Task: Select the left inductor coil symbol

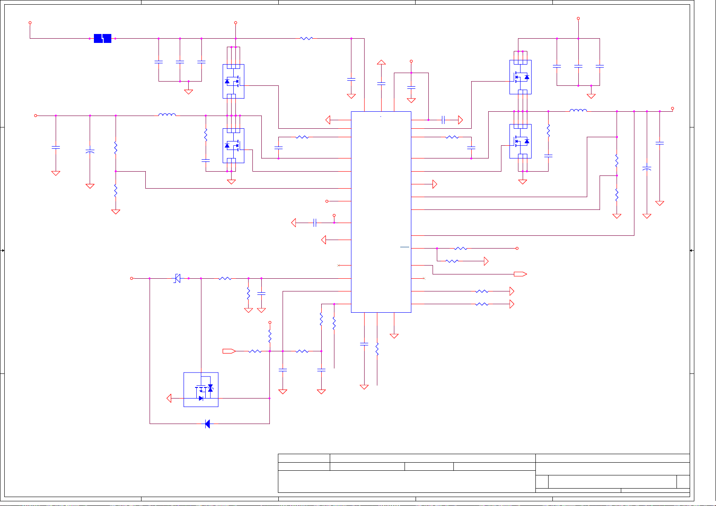Action: coord(167,115)
